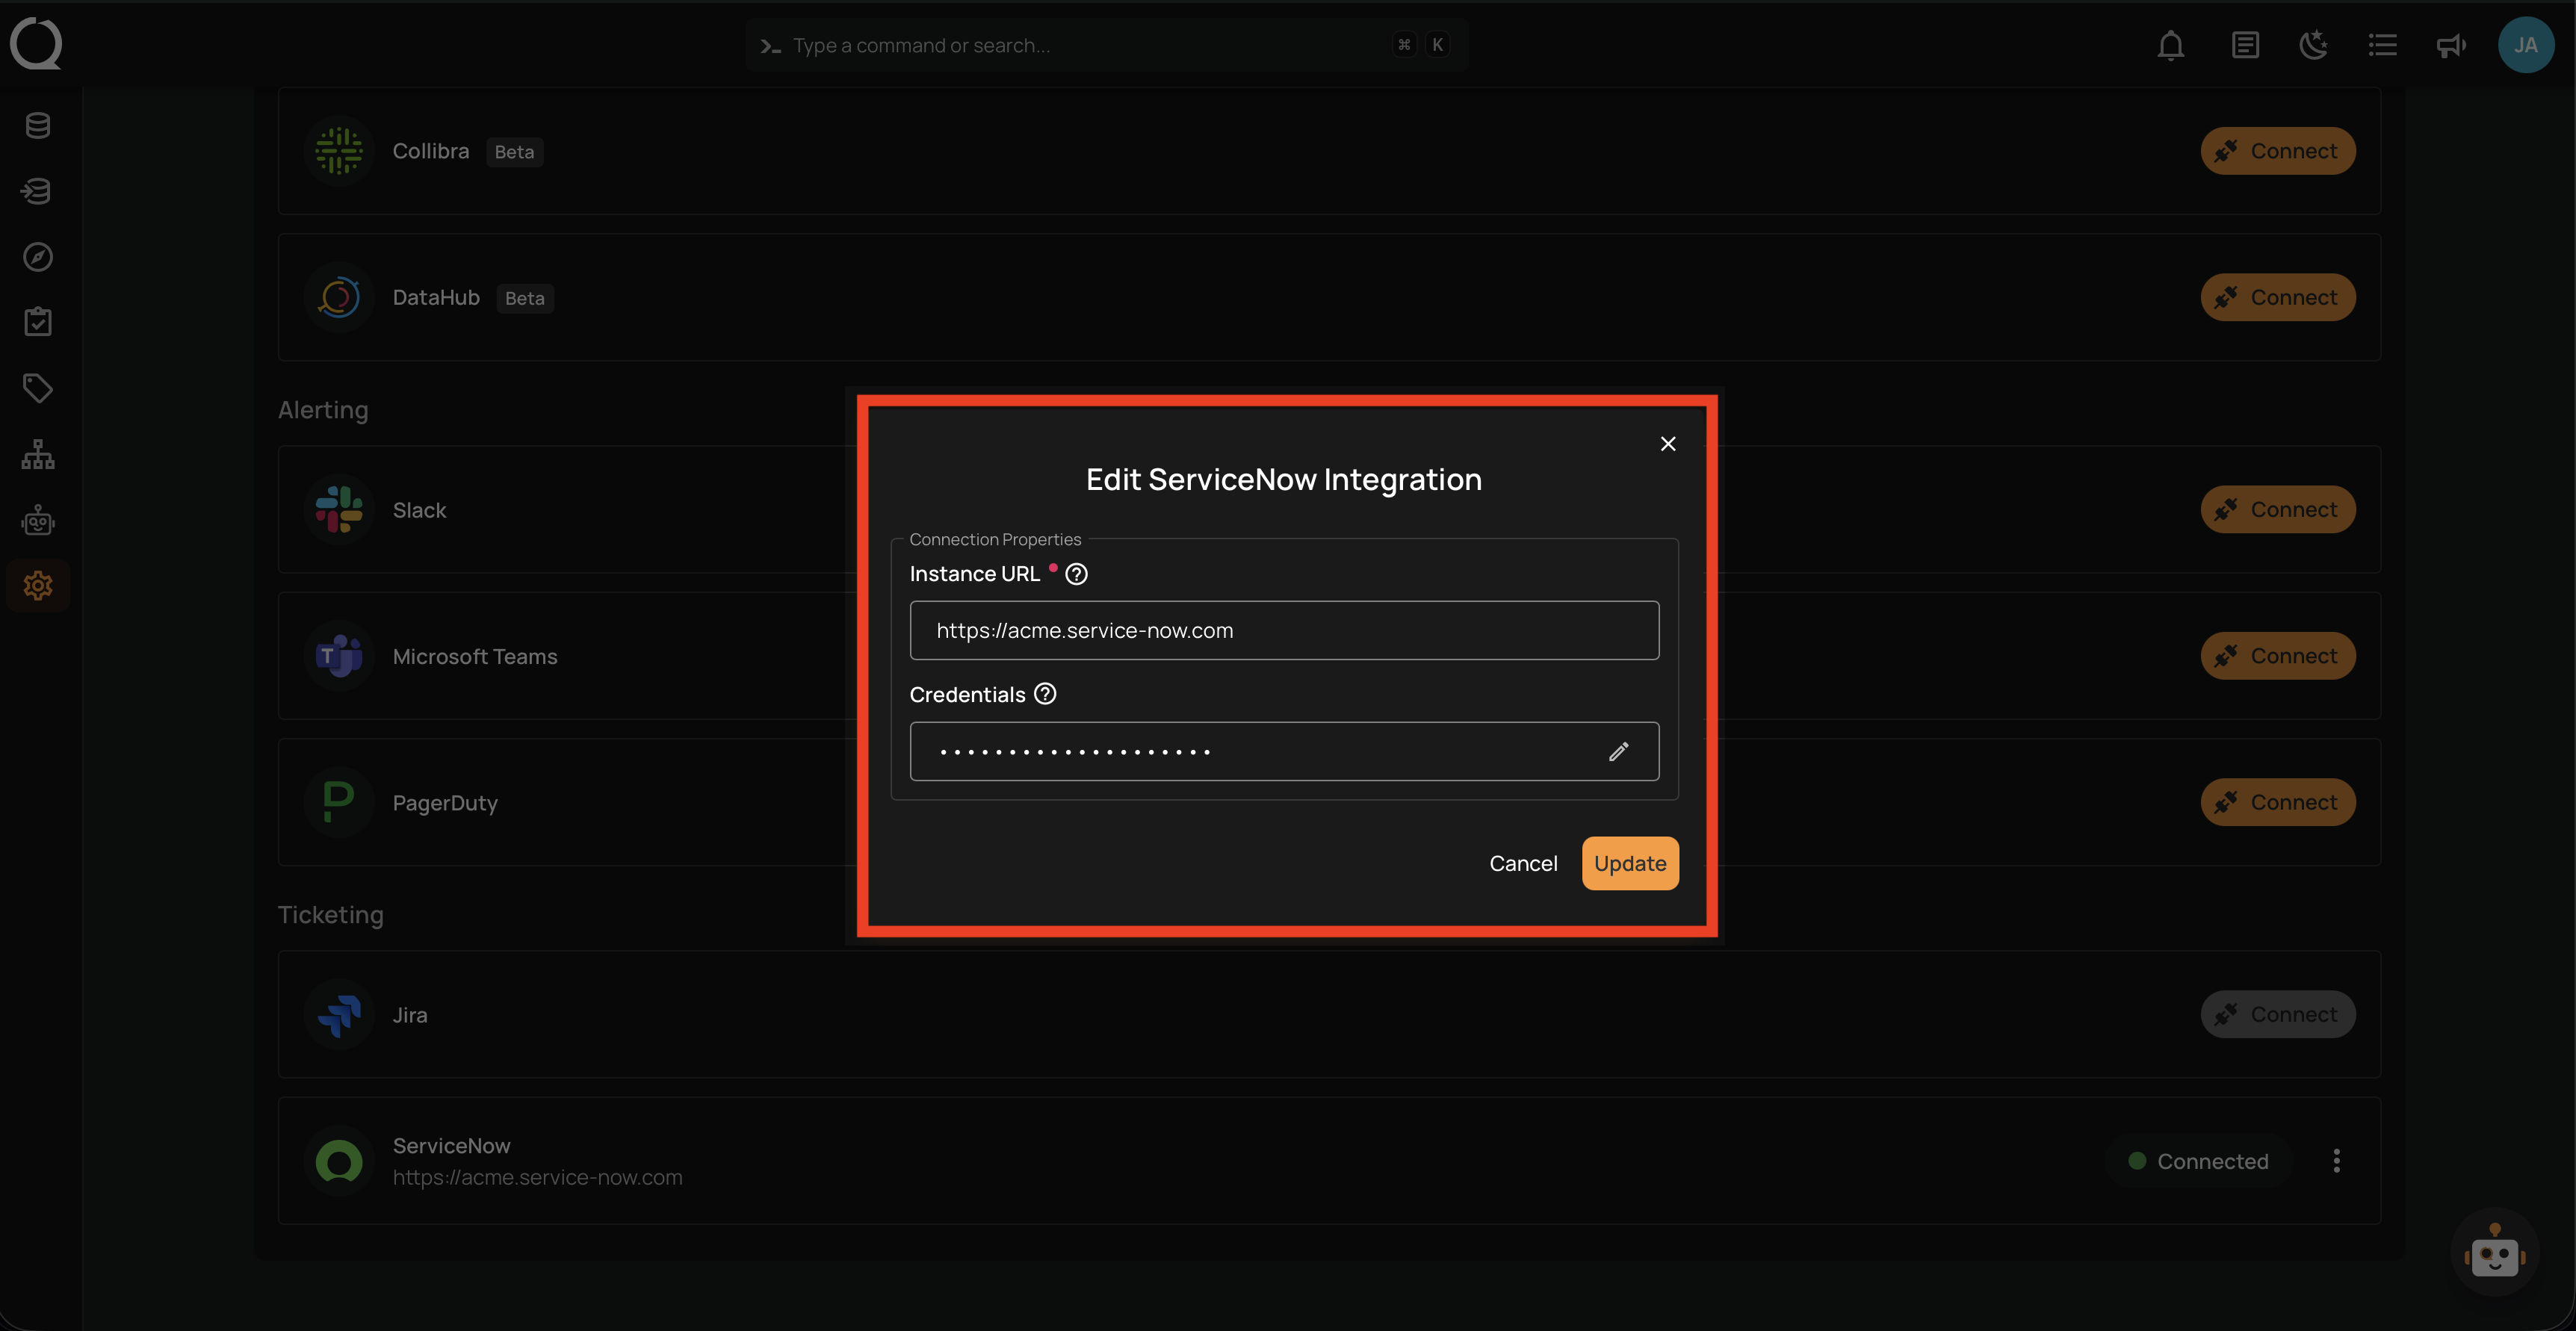Click the PagerDuty row label
2576x1331 pixels.
click(445, 803)
